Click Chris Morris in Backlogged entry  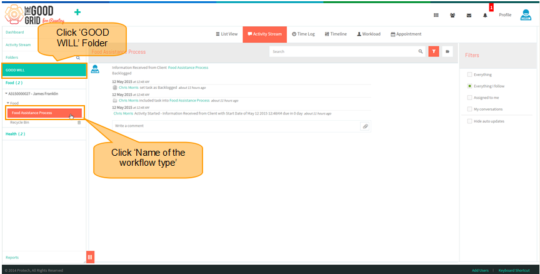pyautogui.click(x=129, y=88)
